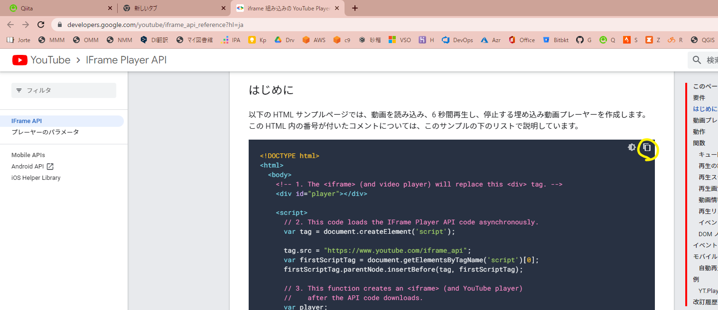Copy the code sample to clipboard
This screenshot has height=310, width=718.
[647, 147]
